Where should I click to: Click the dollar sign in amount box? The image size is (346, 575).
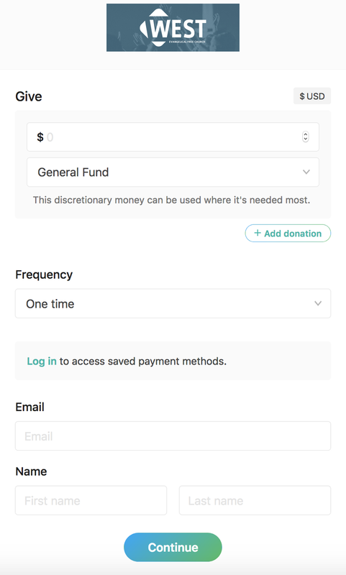pyautogui.click(x=40, y=137)
